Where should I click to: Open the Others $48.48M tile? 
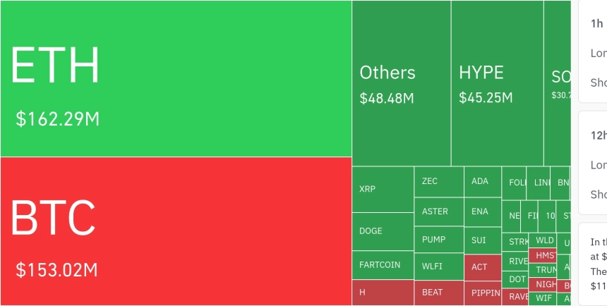tap(401, 83)
